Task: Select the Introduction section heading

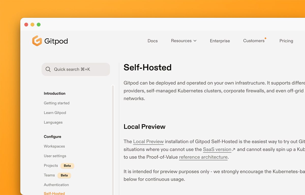Action: (55, 93)
